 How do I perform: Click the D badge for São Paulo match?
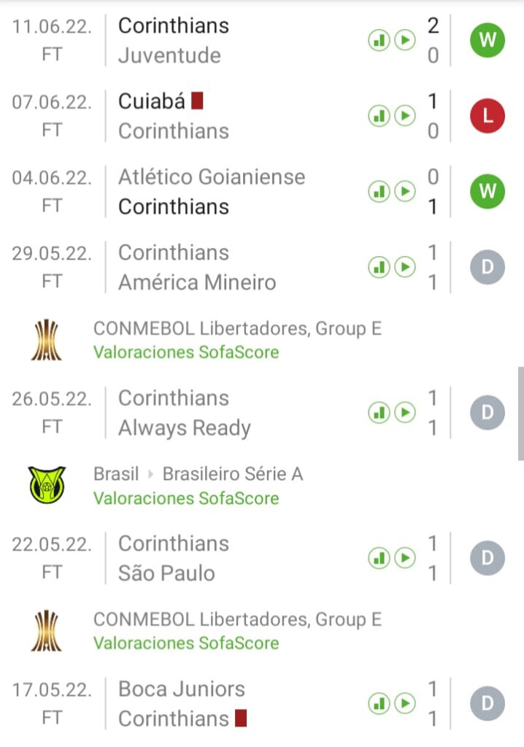(x=487, y=558)
